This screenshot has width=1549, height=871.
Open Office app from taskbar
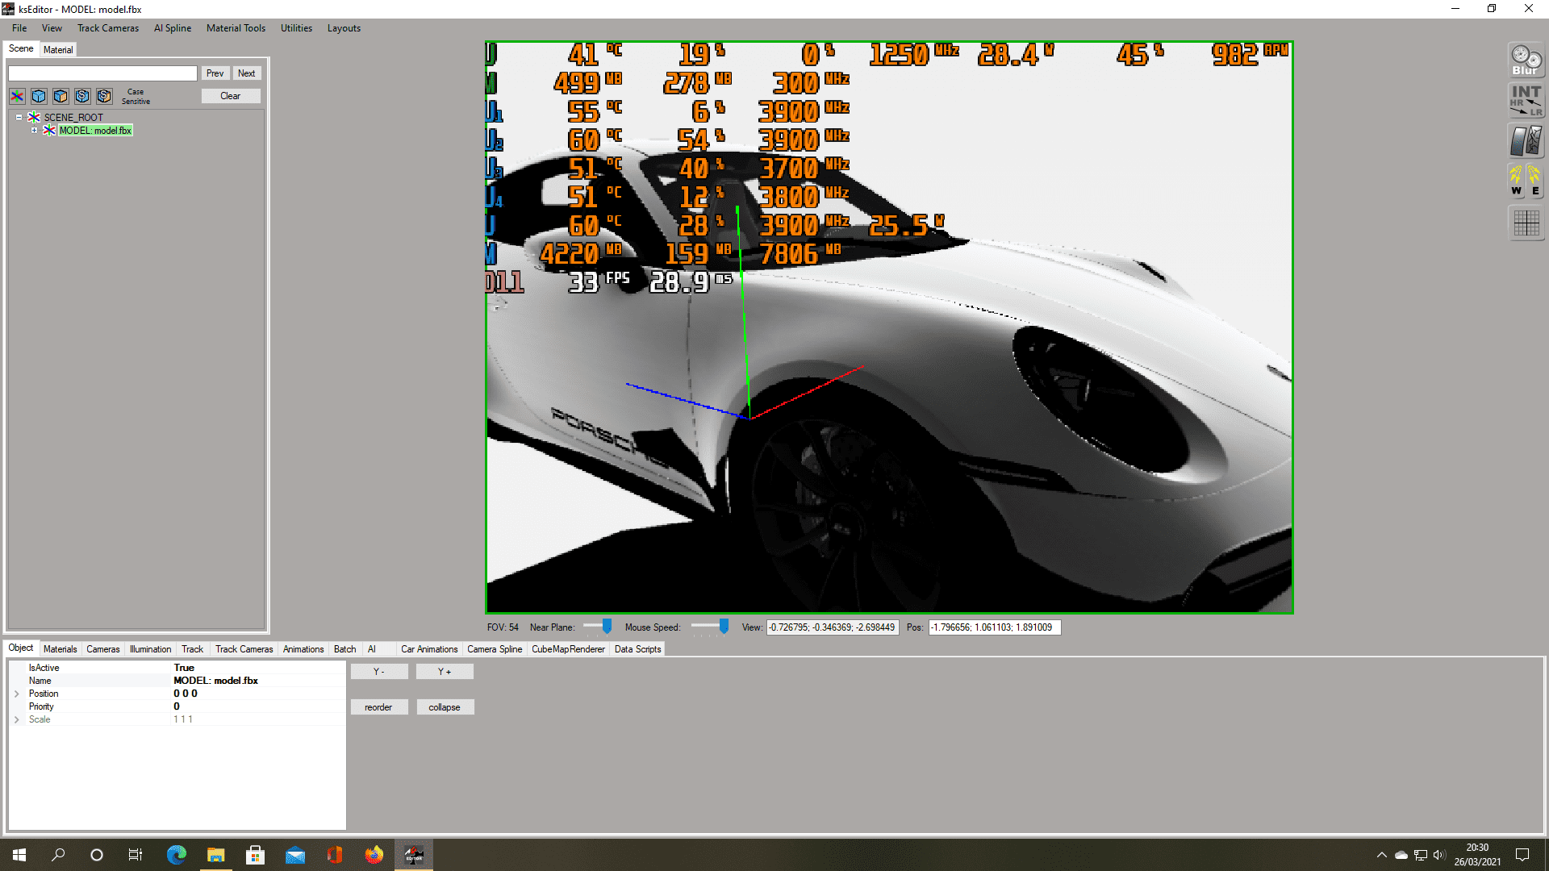click(x=334, y=855)
